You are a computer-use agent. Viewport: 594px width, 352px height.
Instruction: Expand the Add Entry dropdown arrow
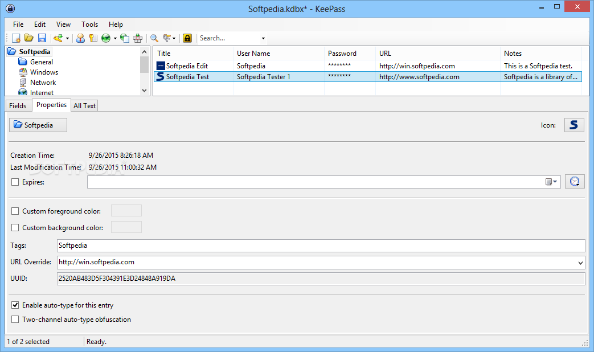67,38
